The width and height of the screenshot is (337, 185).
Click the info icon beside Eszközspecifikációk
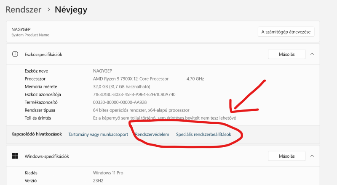click(15, 54)
